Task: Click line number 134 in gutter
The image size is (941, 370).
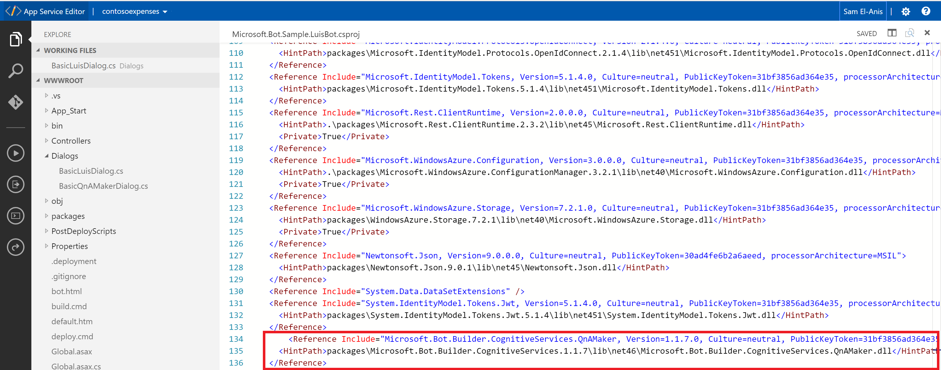Action: 236,339
